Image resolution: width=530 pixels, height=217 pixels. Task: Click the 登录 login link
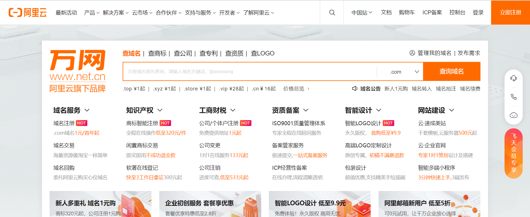click(478, 13)
